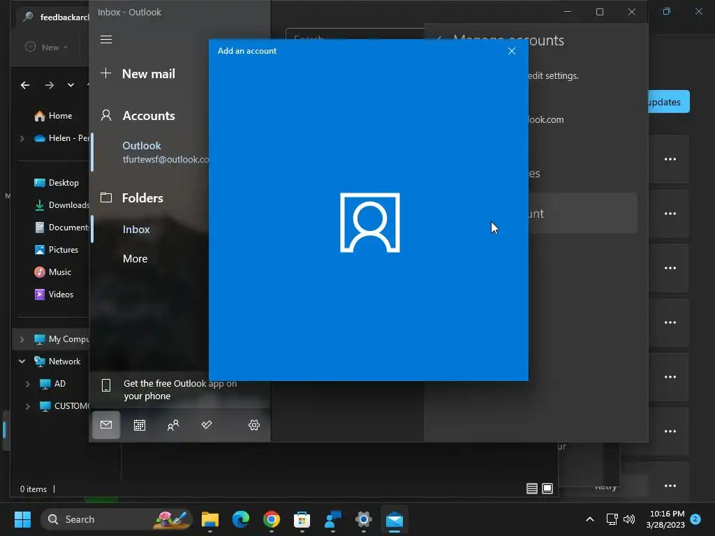Switch to Calendar icon
This screenshot has width=715, height=536.
140,425
